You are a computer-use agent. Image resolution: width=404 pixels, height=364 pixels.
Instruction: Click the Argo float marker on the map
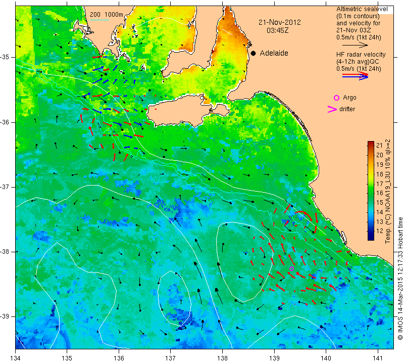click(291, 268)
